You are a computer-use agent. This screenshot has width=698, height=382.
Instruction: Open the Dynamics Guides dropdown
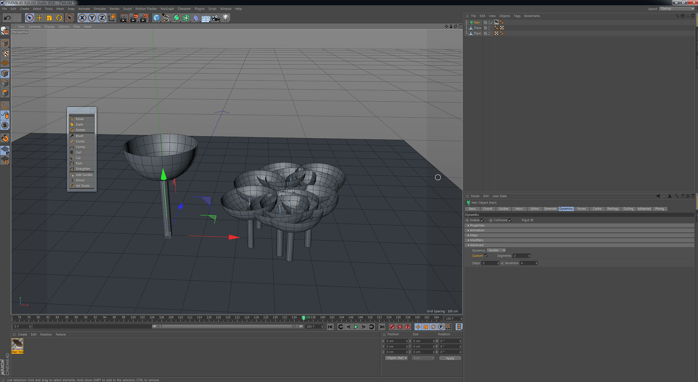(x=497, y=251)
